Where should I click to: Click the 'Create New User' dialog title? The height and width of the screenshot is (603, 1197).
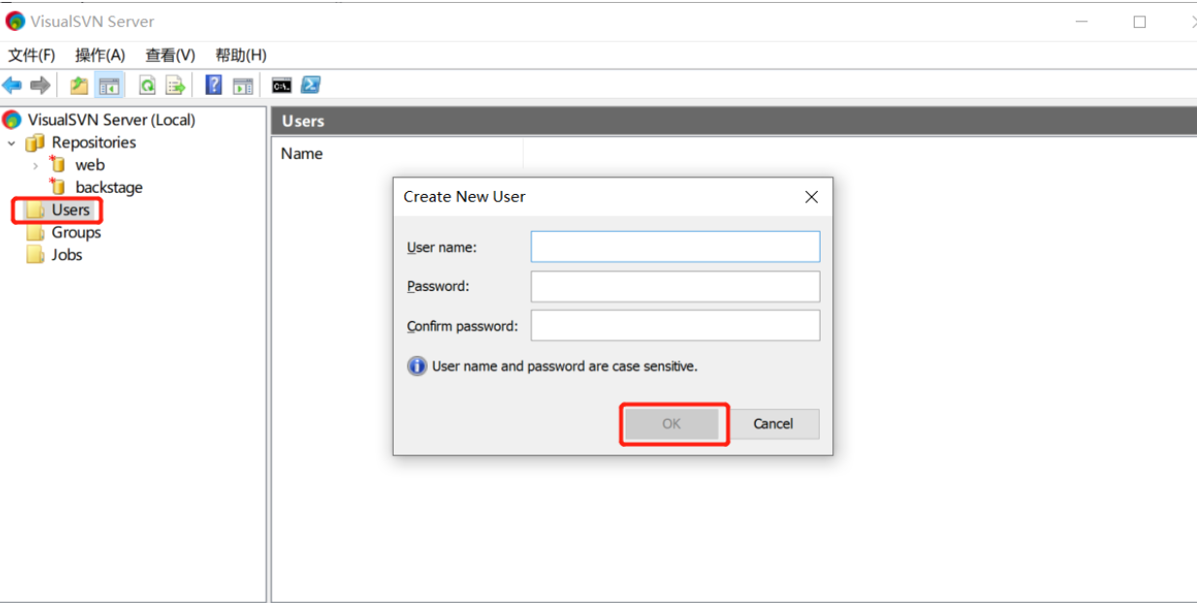pos(465,197)
